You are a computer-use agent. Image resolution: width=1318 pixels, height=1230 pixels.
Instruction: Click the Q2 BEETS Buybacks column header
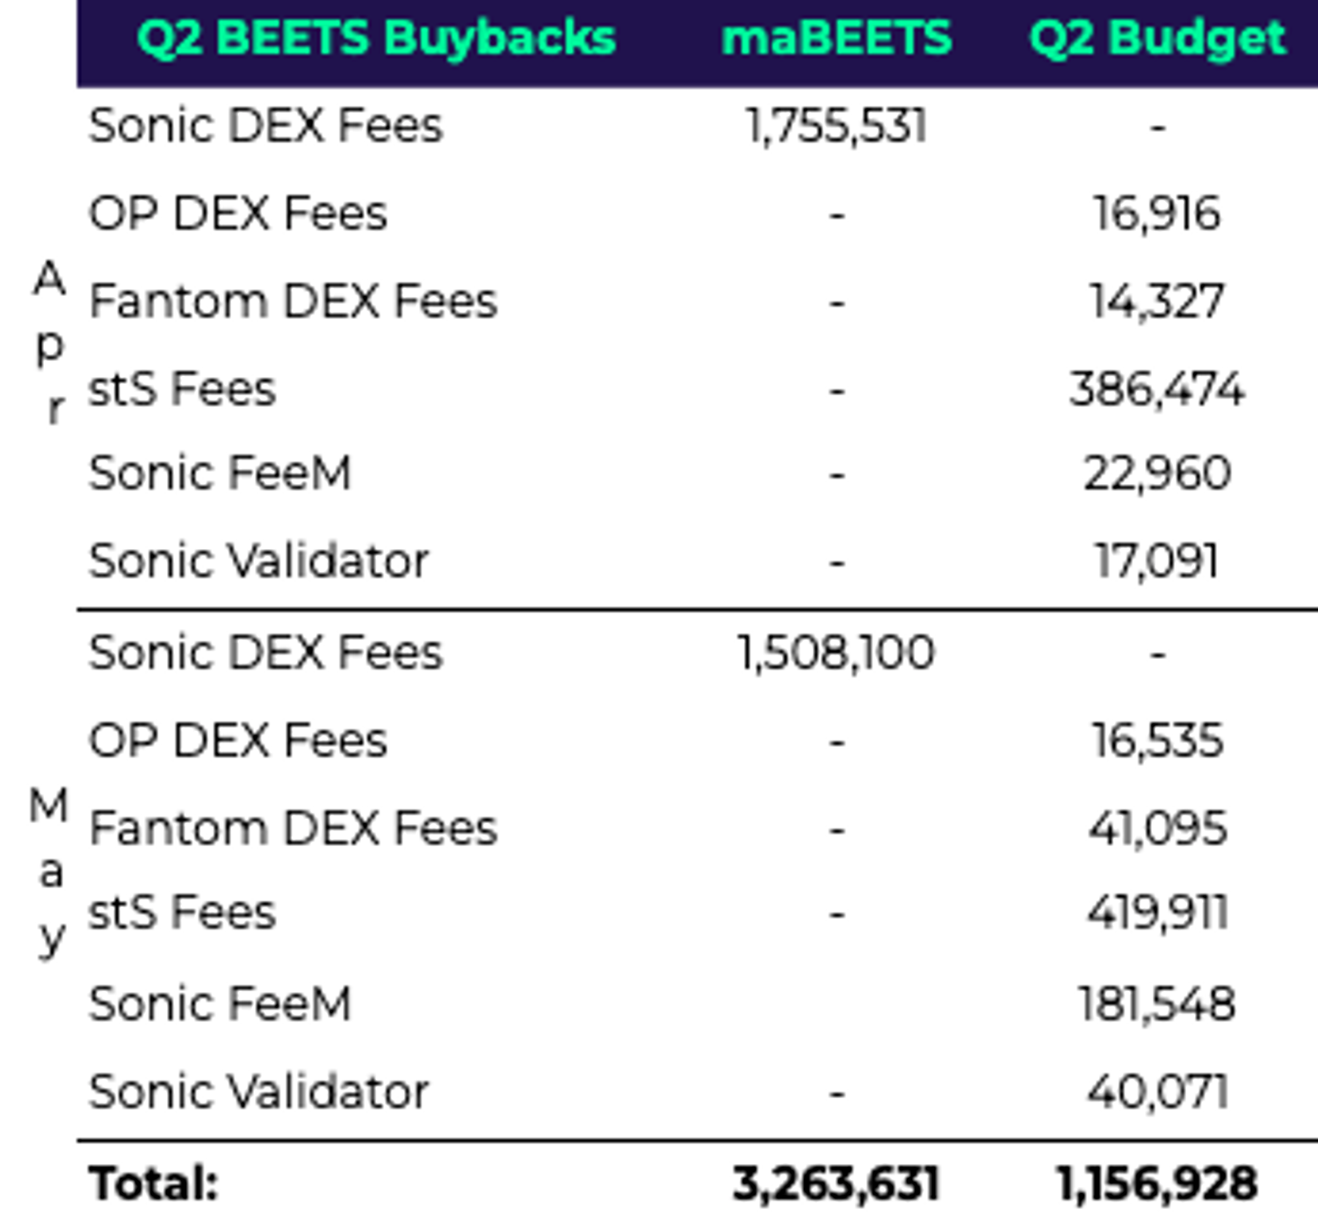click(376, 39)
